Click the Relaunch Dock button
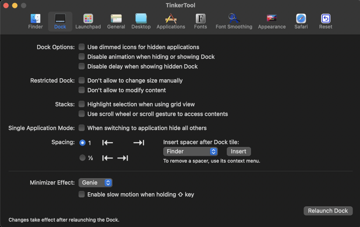Image resolution: width=360 pixels, height=227 pixels. [328, 211]
